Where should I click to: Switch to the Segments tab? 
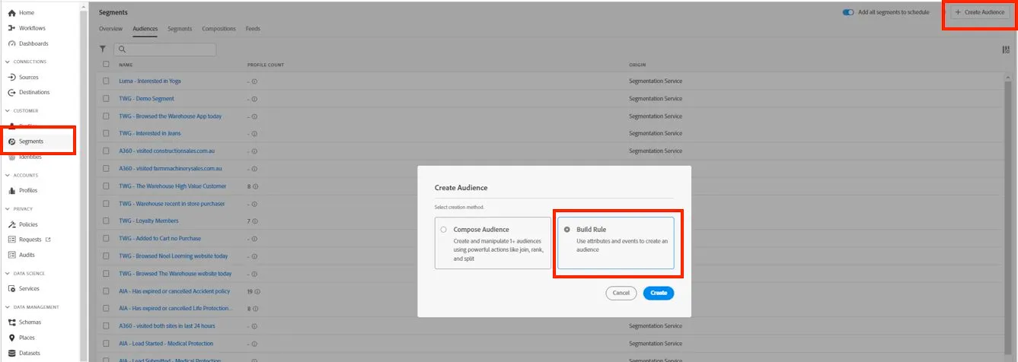pos(180,29)
